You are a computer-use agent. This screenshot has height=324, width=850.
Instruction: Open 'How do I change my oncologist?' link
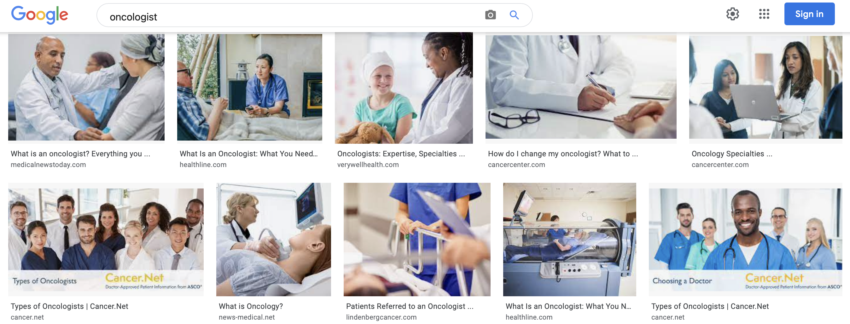point(563,154)
